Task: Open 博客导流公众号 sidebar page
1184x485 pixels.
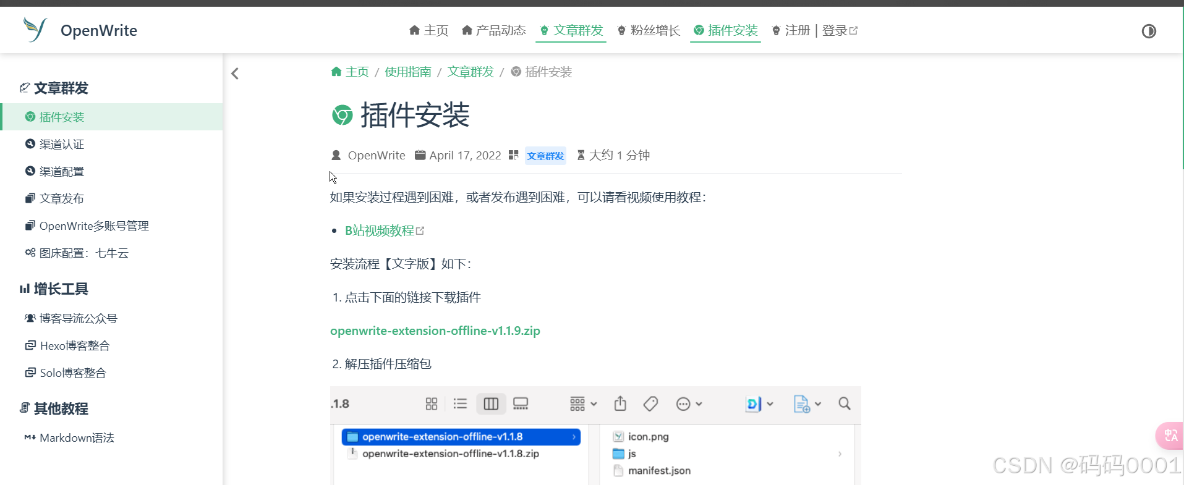Action: pos(111,318)
